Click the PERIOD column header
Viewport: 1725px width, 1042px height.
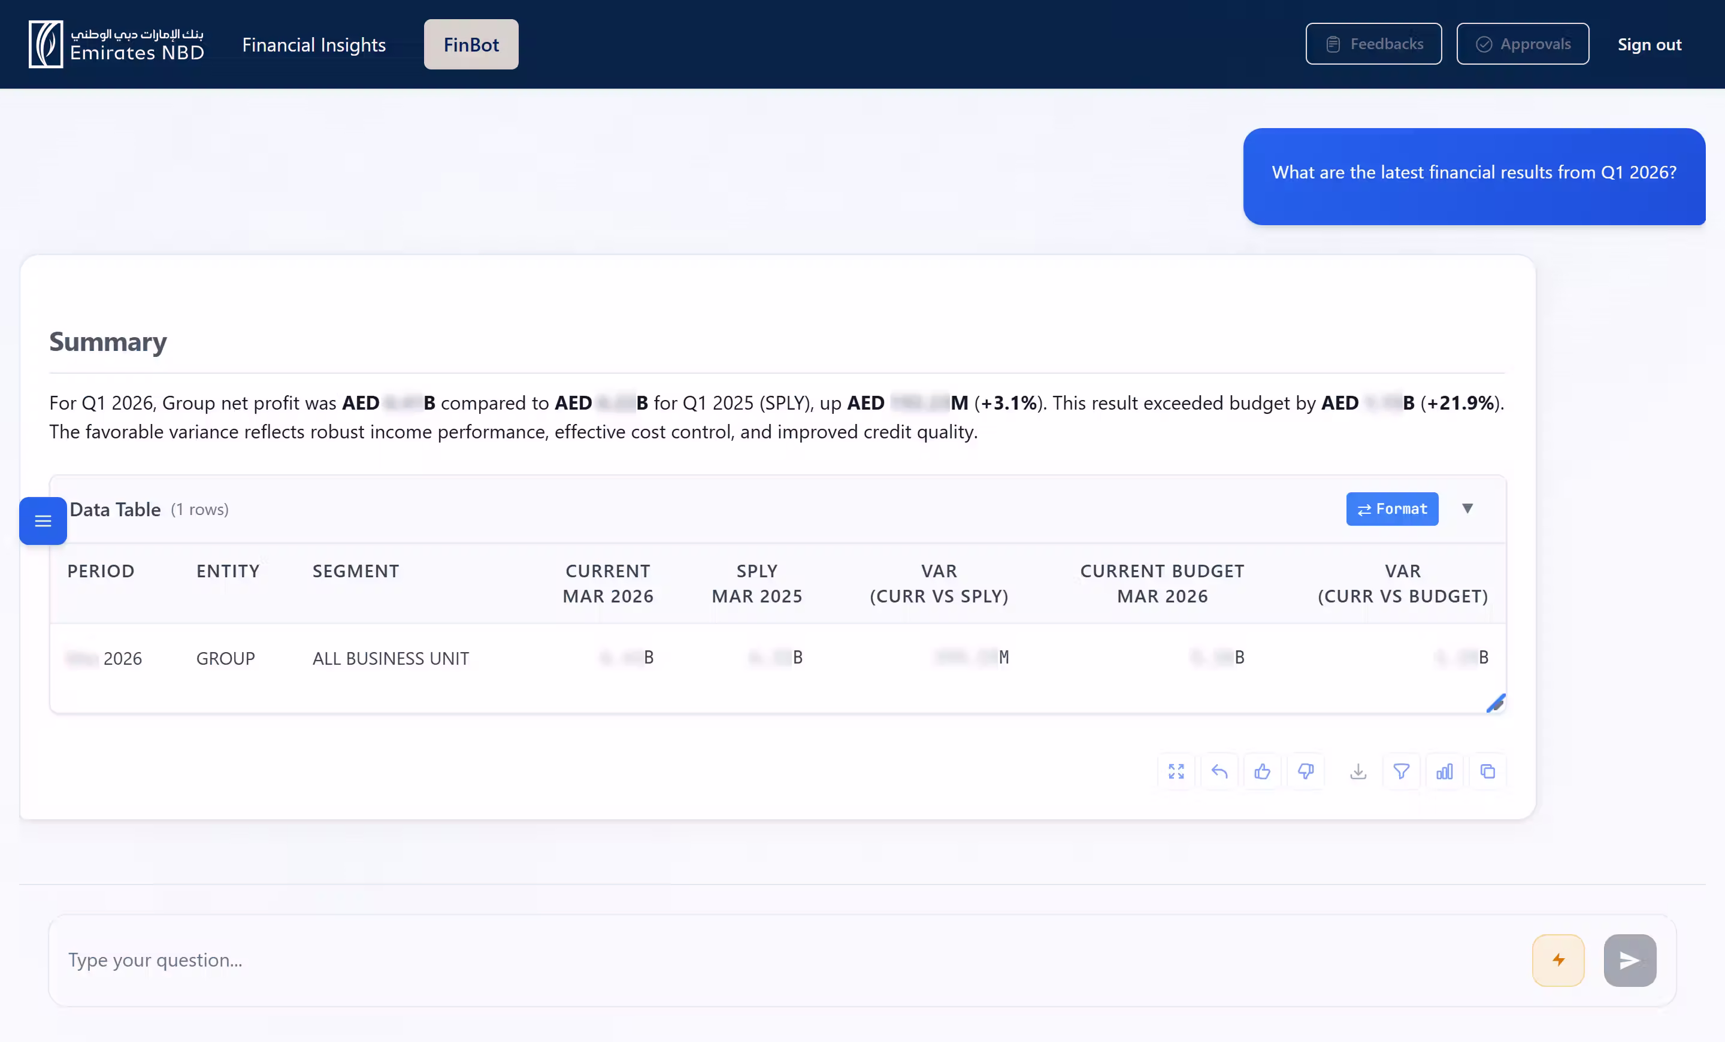click(x=101, y=571)
